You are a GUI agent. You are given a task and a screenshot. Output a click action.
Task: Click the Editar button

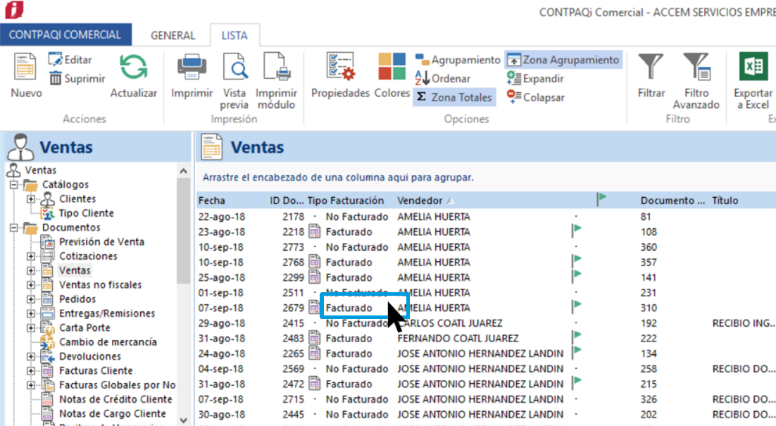click(70, 60)
